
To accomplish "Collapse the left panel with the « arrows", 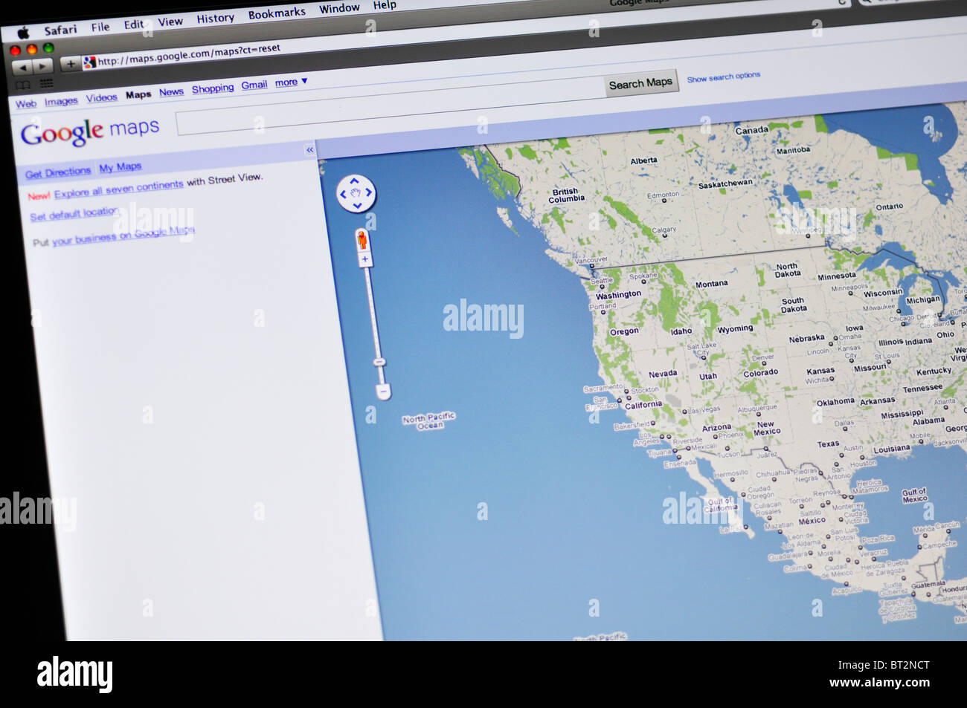I will click(309, 150).
